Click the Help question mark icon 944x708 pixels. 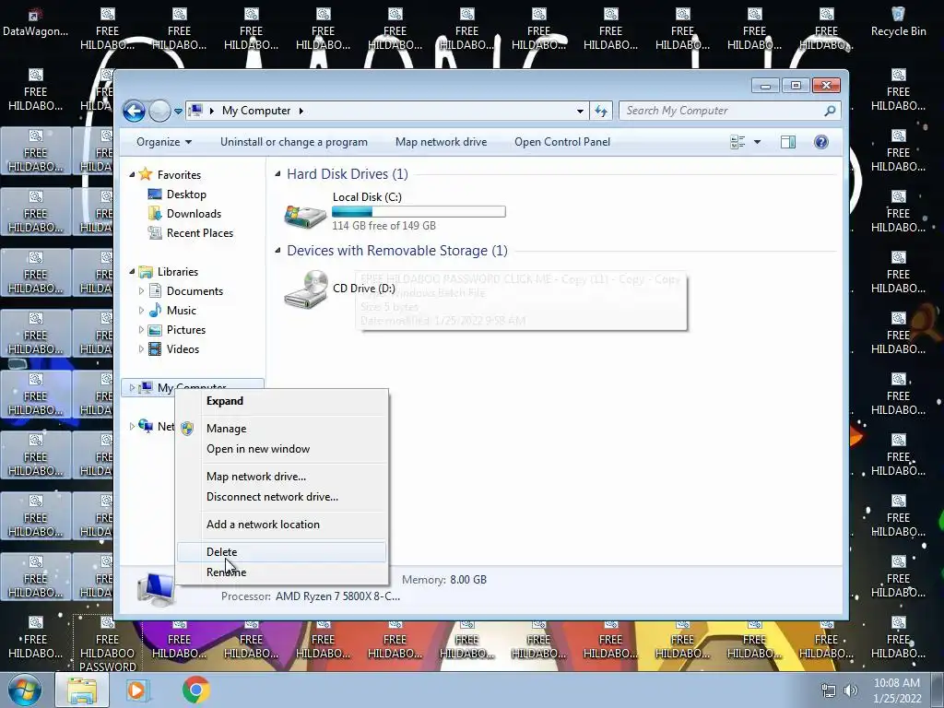[x=821, y=142]
